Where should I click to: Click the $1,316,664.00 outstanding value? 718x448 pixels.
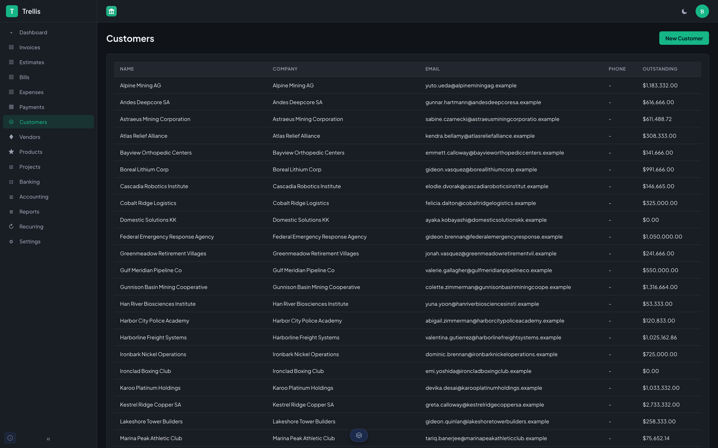[660, 287]
